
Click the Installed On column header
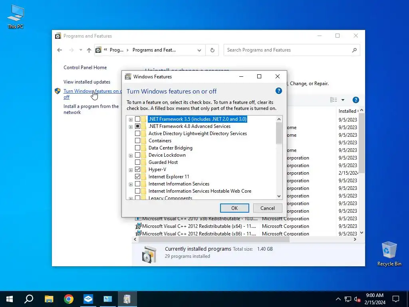pos(348,111)
